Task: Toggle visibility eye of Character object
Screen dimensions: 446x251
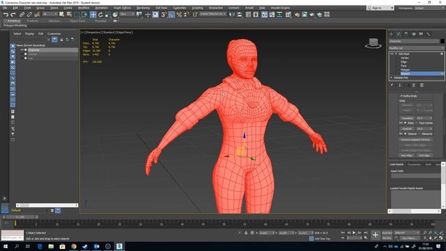Action: (x=22, y=50)
